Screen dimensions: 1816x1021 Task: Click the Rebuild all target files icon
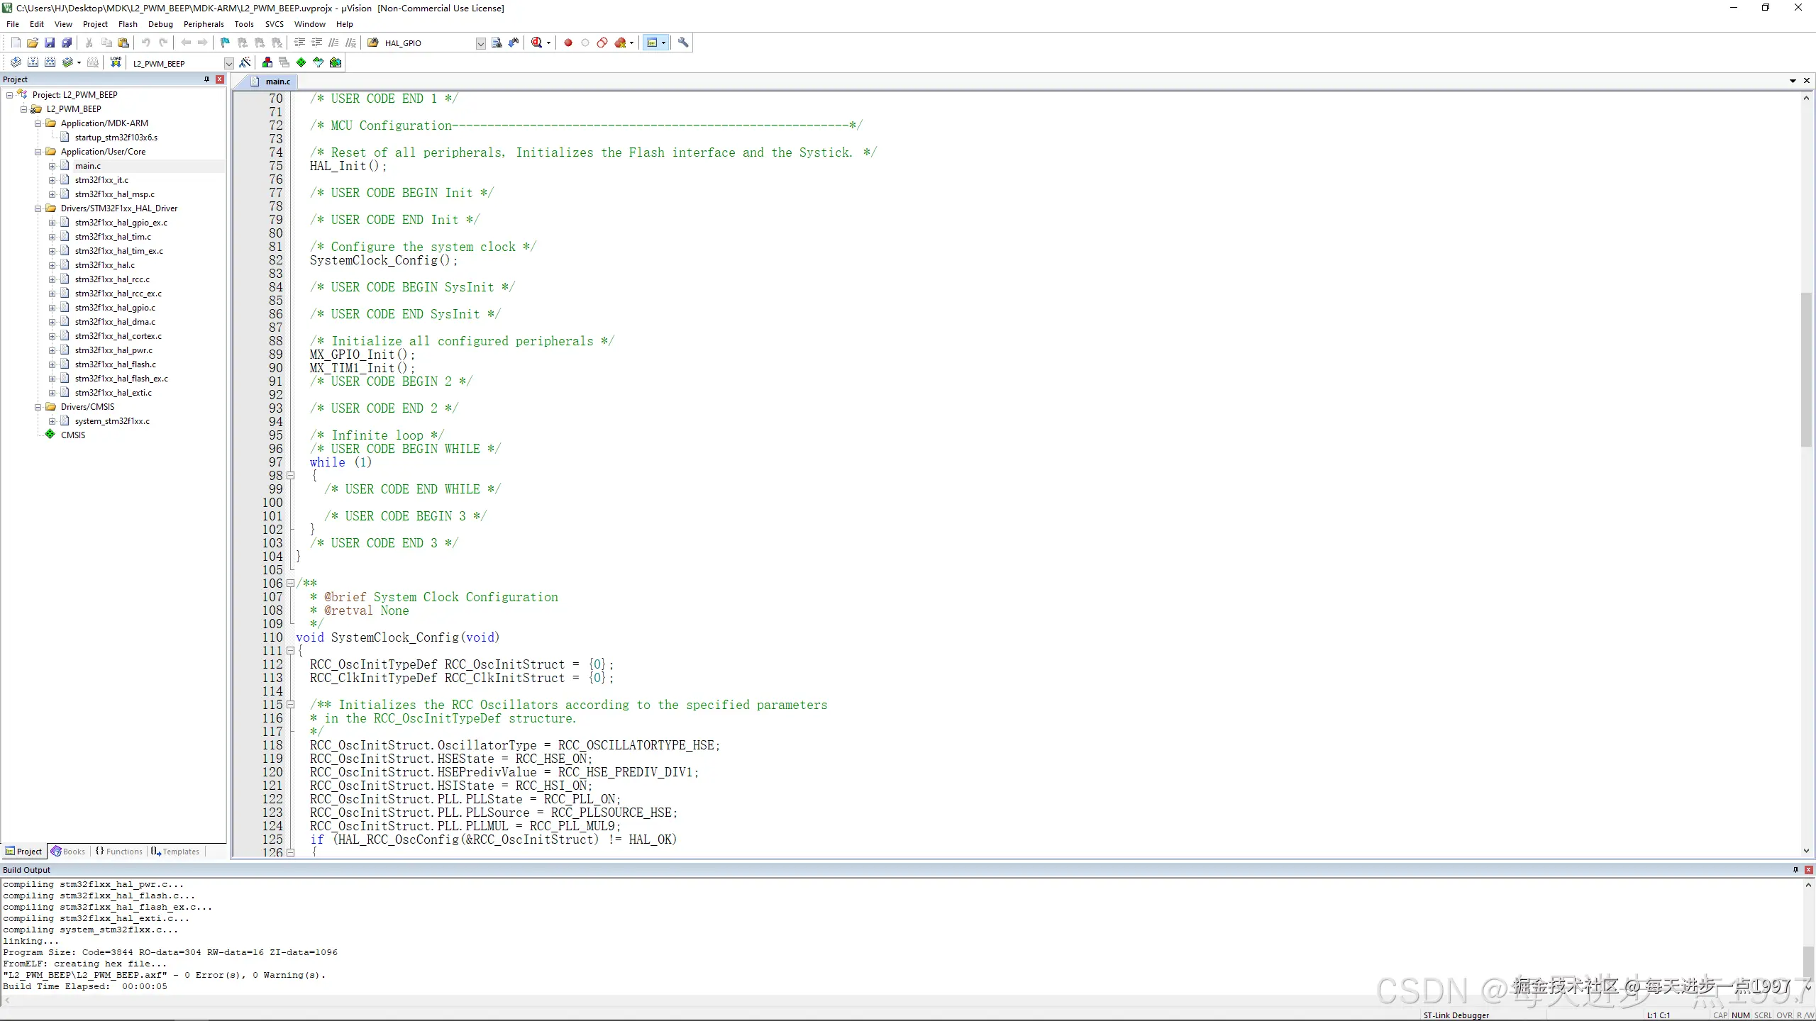[x=50, y=62]
